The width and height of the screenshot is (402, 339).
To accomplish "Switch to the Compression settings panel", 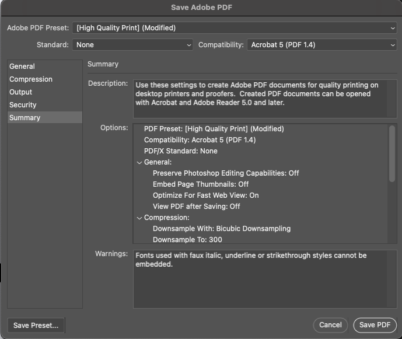I will [x=31, y=79].
